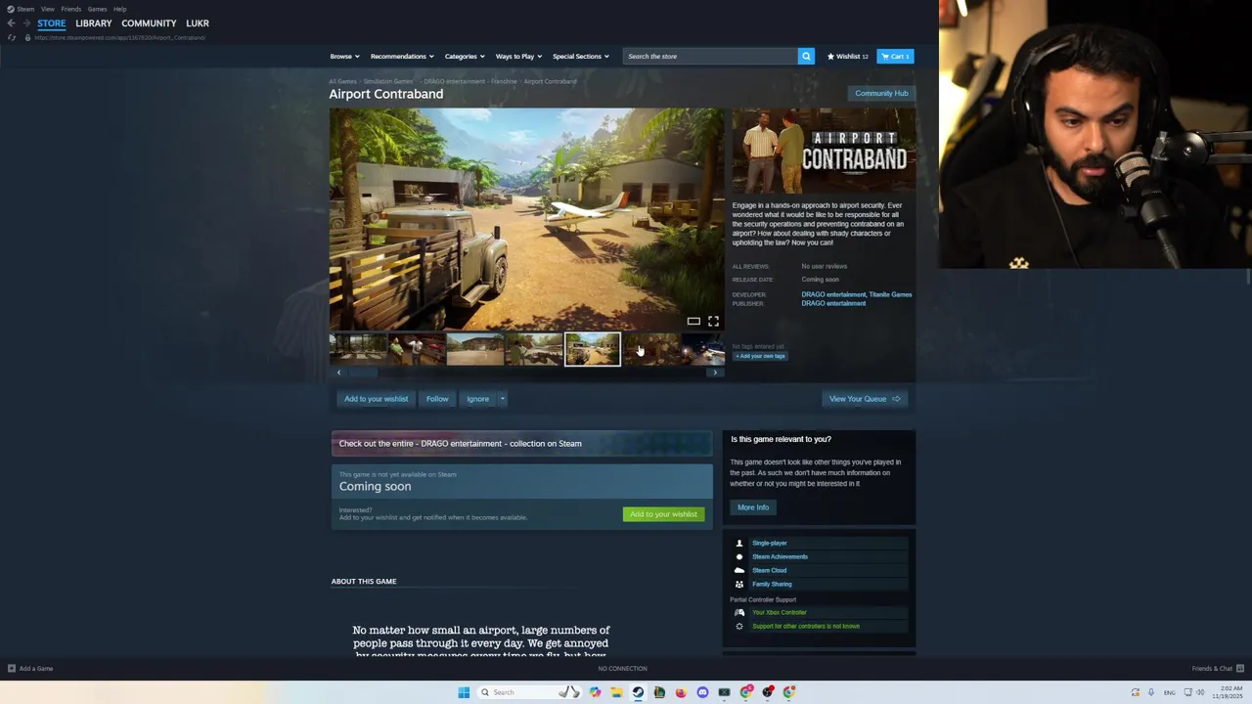This screenshot has width=1252, height=704.
Task: Open the Titanite Games developer link
Action: pos(890,294)
